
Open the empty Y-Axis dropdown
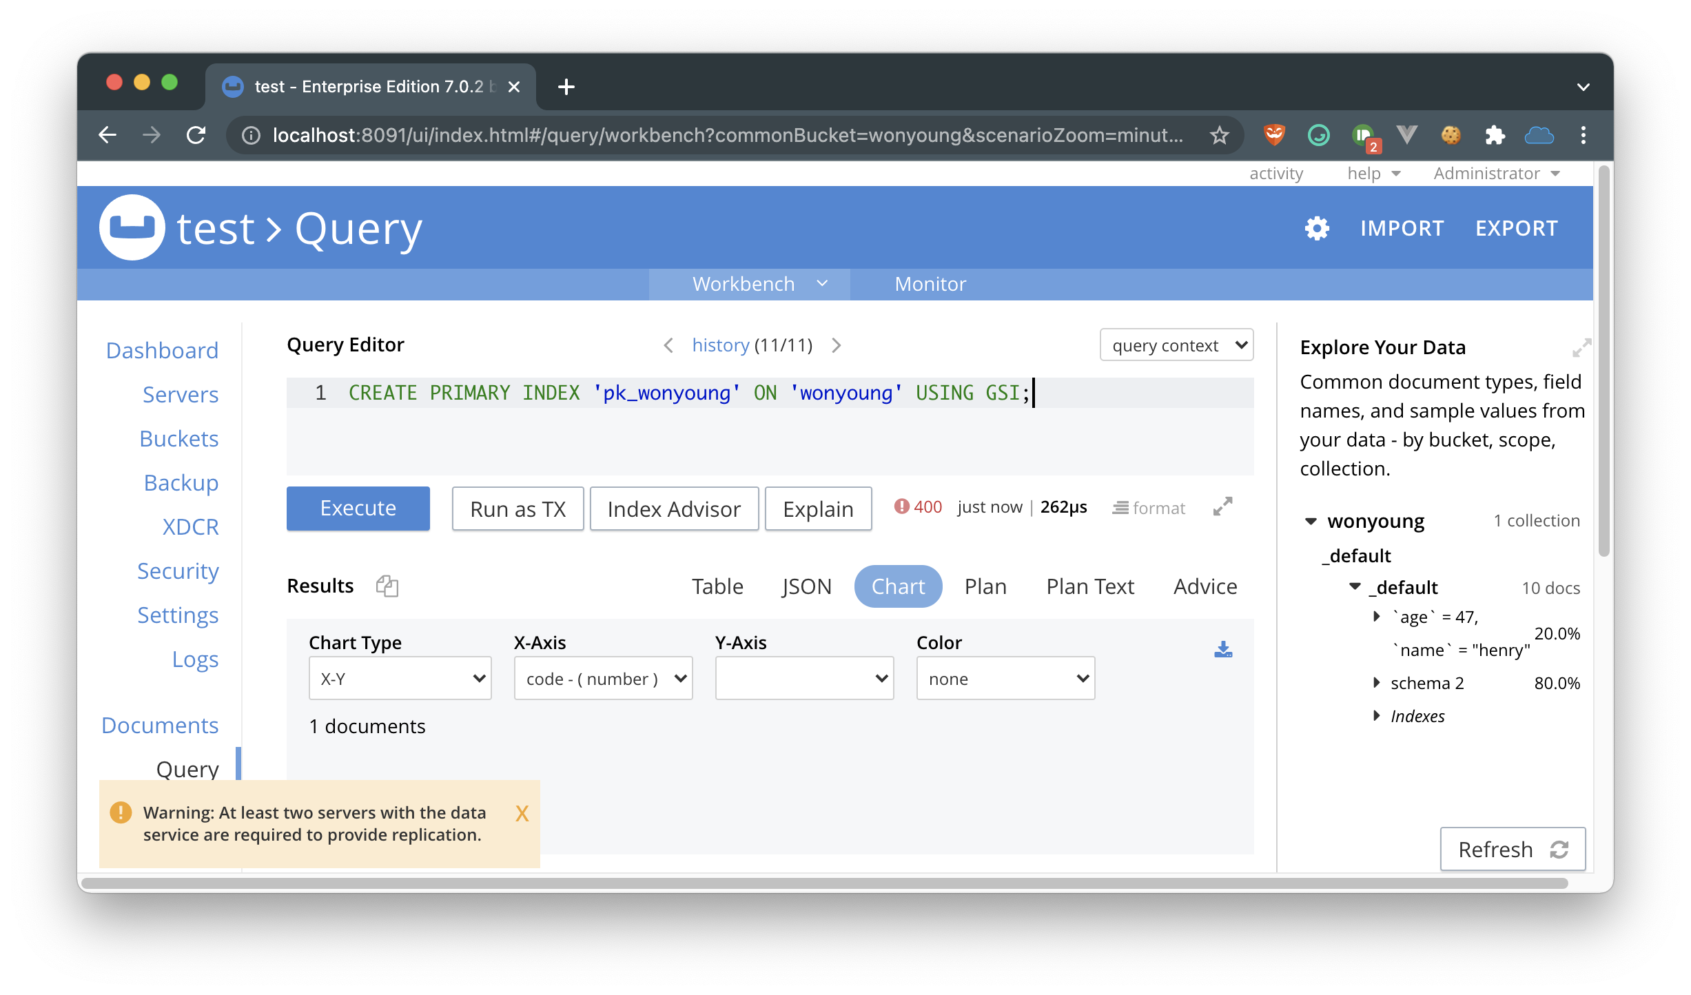[804, 679]
